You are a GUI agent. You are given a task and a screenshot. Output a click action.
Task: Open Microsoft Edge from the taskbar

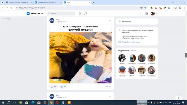[x=33, y=102]
